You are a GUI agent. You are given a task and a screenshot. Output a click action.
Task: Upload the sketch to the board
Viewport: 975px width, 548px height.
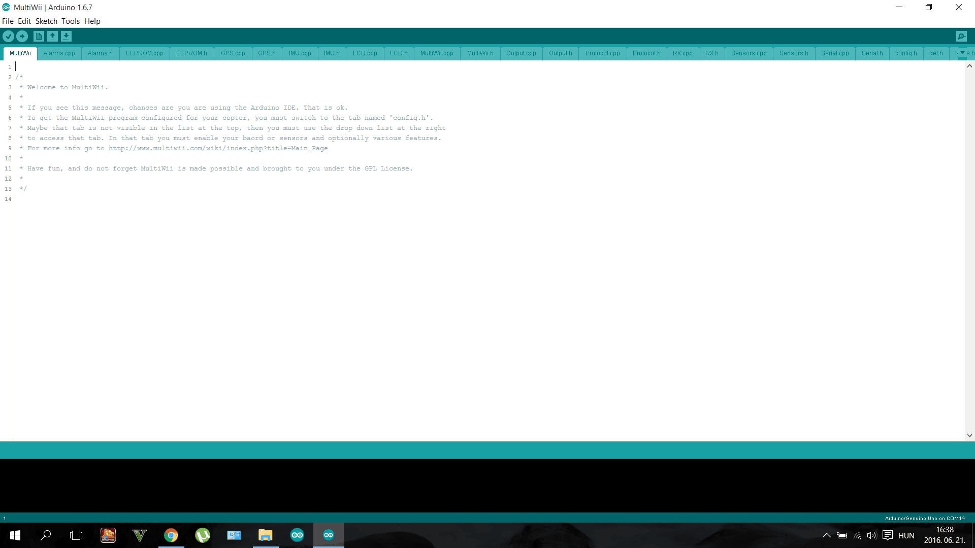coord(22,36)
